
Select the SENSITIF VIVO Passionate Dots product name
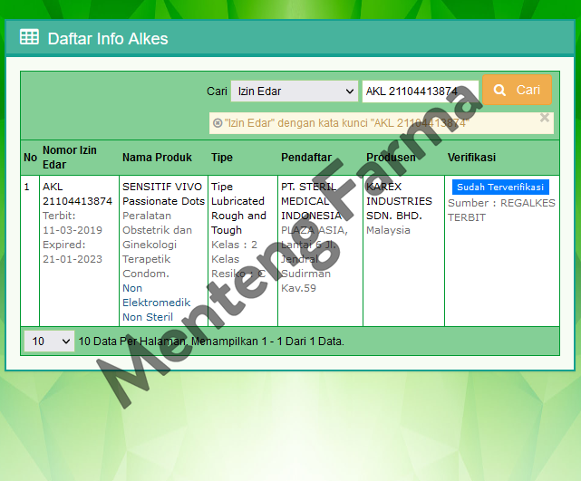coord(163,194)
